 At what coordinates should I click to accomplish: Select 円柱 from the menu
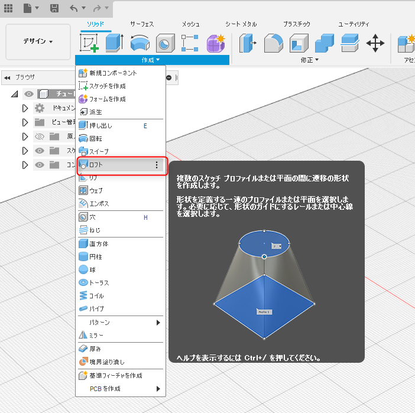point(121,256)
